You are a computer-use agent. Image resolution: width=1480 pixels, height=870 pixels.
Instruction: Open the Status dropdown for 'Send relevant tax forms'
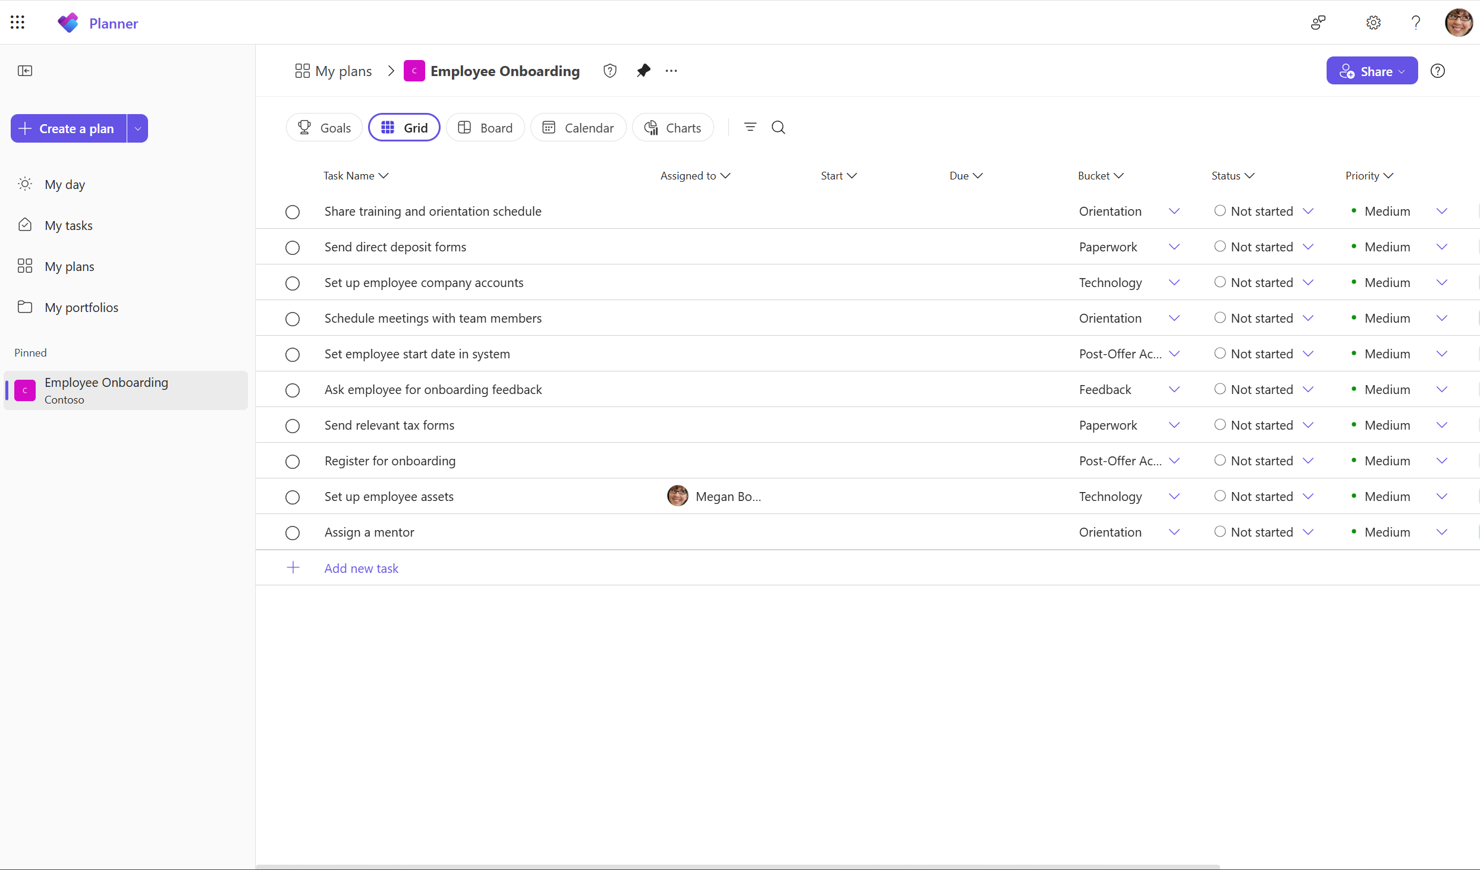pos(1309,424)
